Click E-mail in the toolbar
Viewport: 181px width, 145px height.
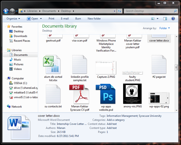click(x=65, y=19)
